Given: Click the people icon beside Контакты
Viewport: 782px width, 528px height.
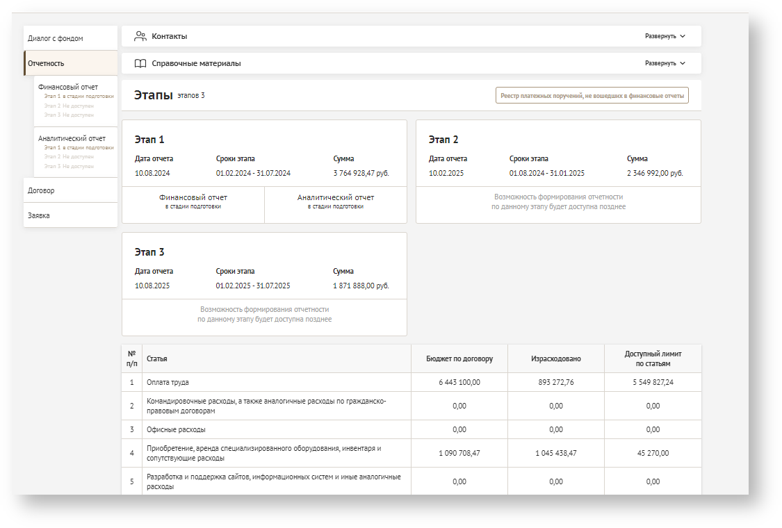Looking at the screenshot, I should point(140,36).
